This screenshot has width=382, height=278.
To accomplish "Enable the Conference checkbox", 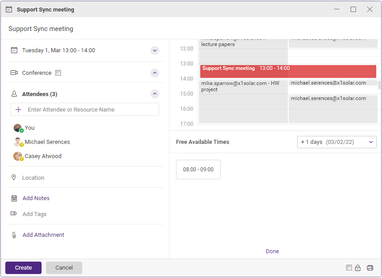I will click(58, 73).
